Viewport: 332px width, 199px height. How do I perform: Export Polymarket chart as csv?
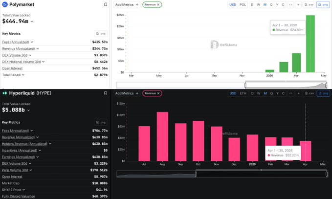click(x=309, y=5)
